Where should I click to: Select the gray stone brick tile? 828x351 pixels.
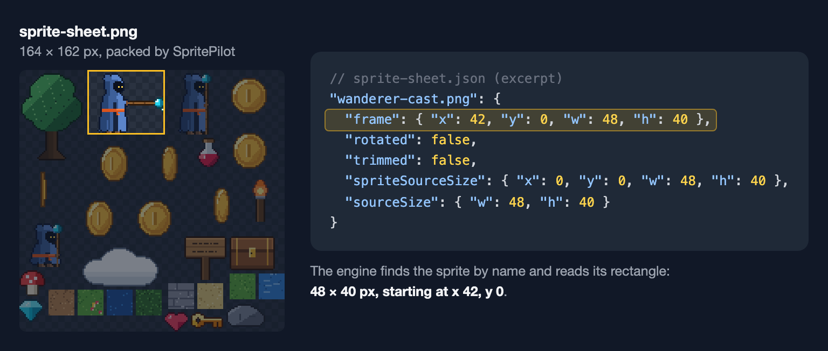(181, 296)
